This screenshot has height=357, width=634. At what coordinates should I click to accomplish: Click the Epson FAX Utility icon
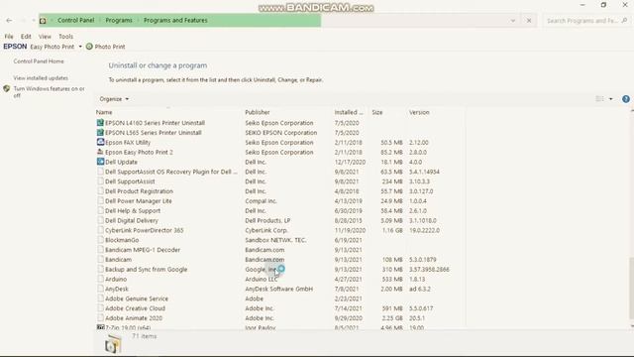pos(100,142)
